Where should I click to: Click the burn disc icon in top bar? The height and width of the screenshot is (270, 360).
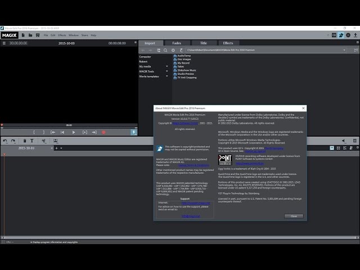point(348,35)
